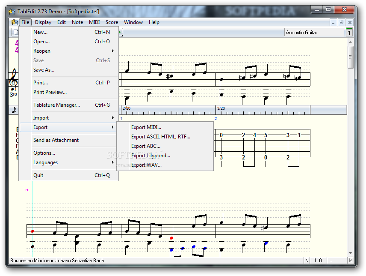This screenshot has width=366, height=276.
Task: Expand the Import submenu
Action: [x=68, y=118]
